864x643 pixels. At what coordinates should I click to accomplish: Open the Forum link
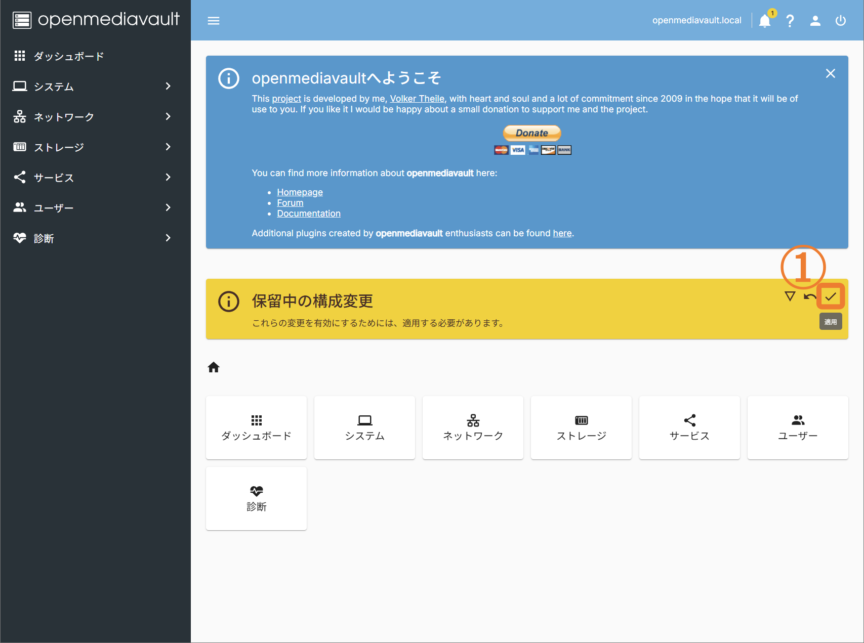click(290, 203)
